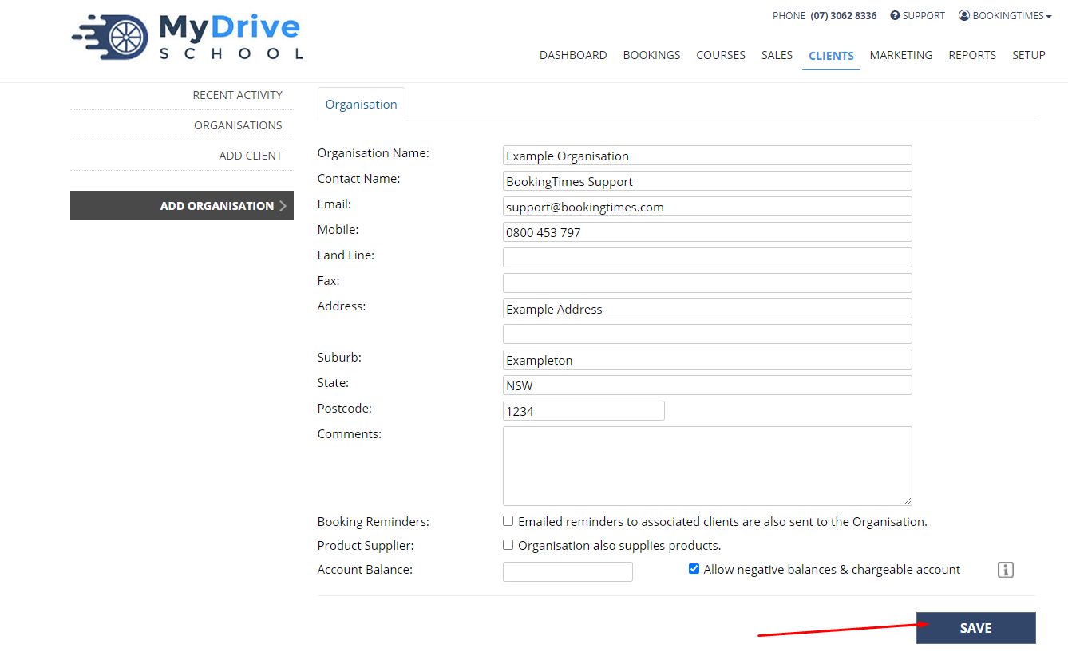Click the 'Product Supplier:' label

coord(366,545)
